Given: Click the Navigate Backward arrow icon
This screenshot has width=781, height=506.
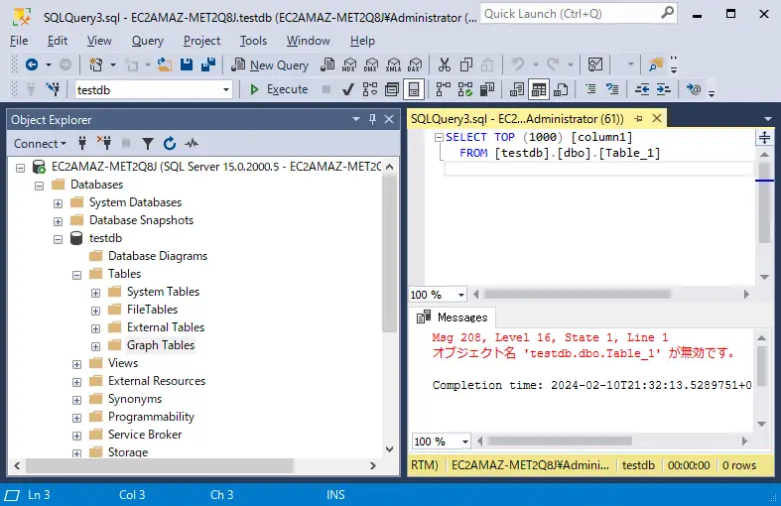Looking at the screenshot, I should coord(32,64).
